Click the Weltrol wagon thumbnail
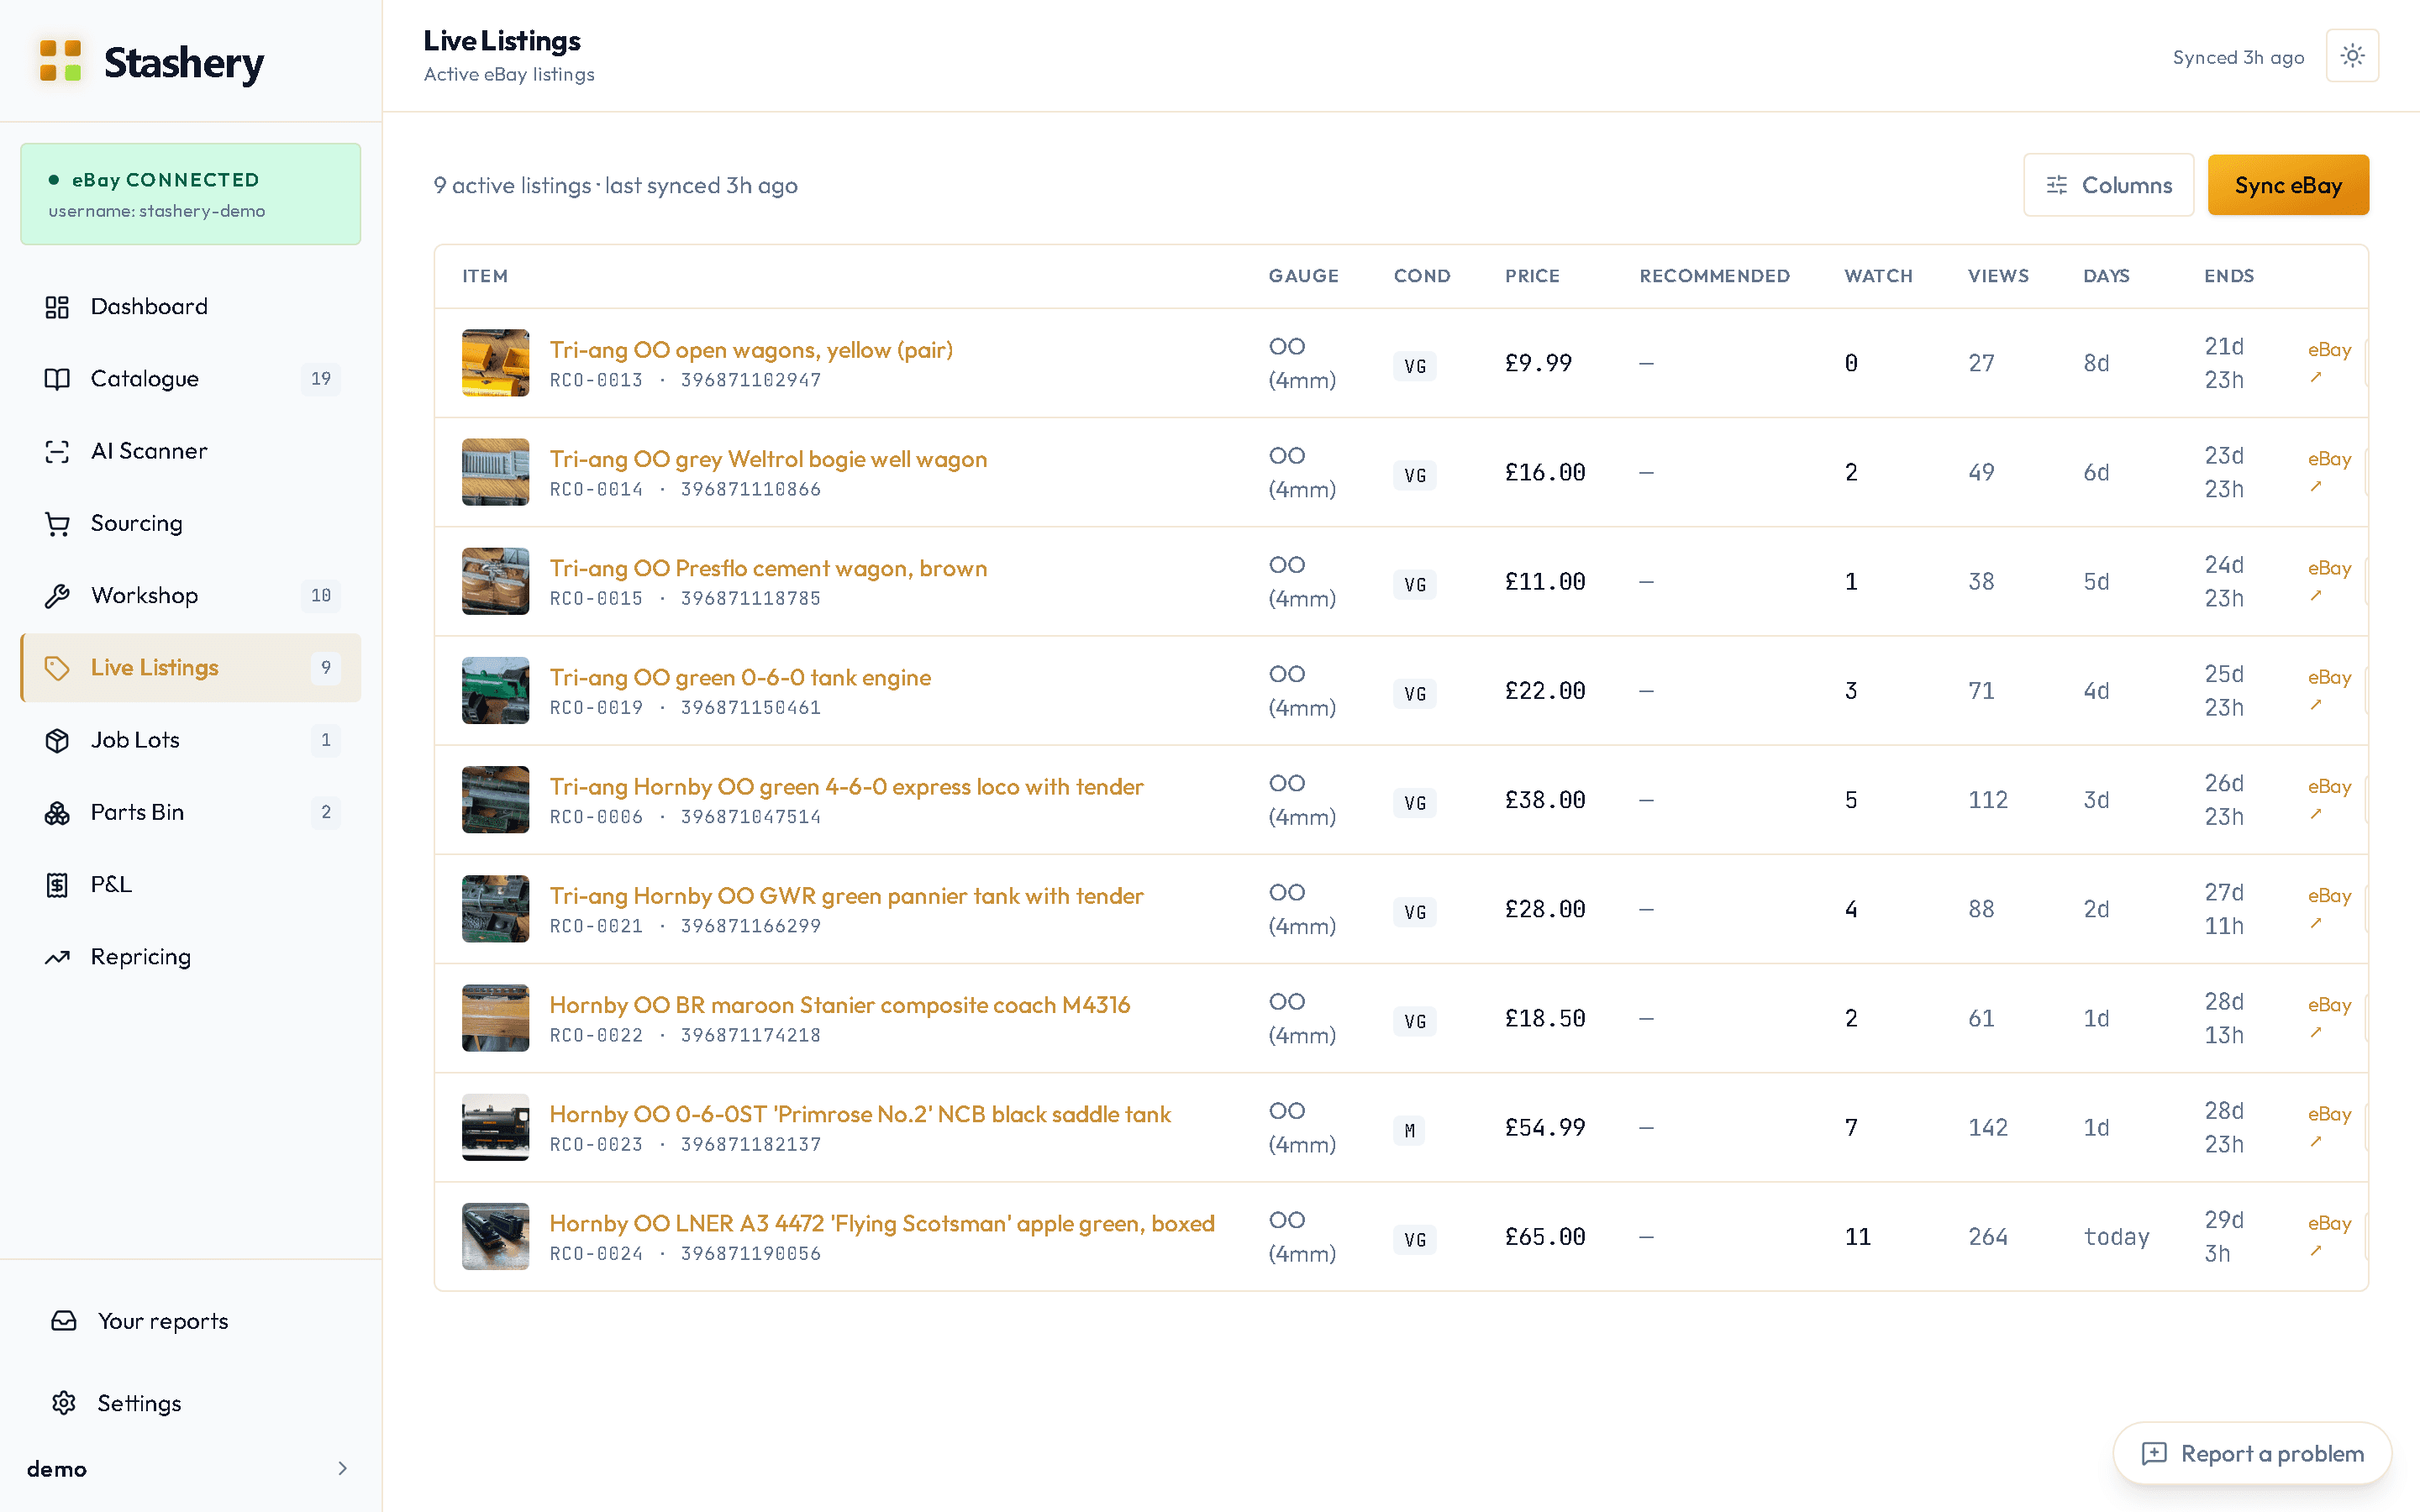2420x1512 pixels. (495, 472)
